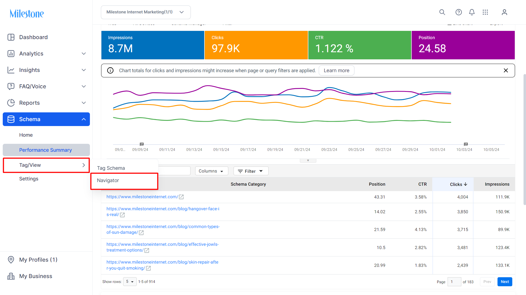Open the user account icon
This screenshot has height=295, width=526.
coord(504,12)
